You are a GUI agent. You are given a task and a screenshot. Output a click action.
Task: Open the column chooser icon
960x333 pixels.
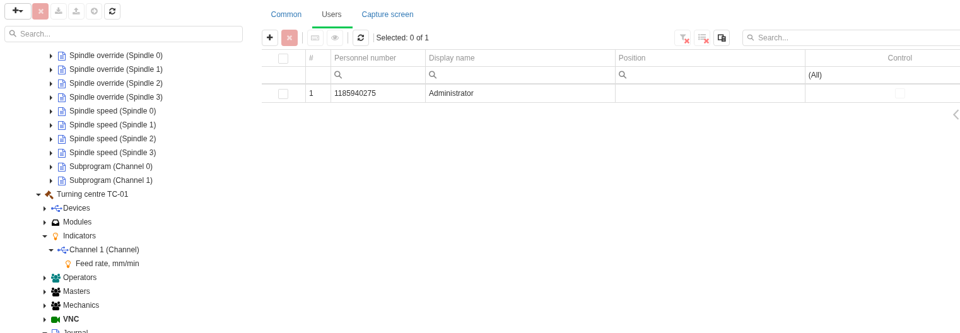click(x=722, y=38)
